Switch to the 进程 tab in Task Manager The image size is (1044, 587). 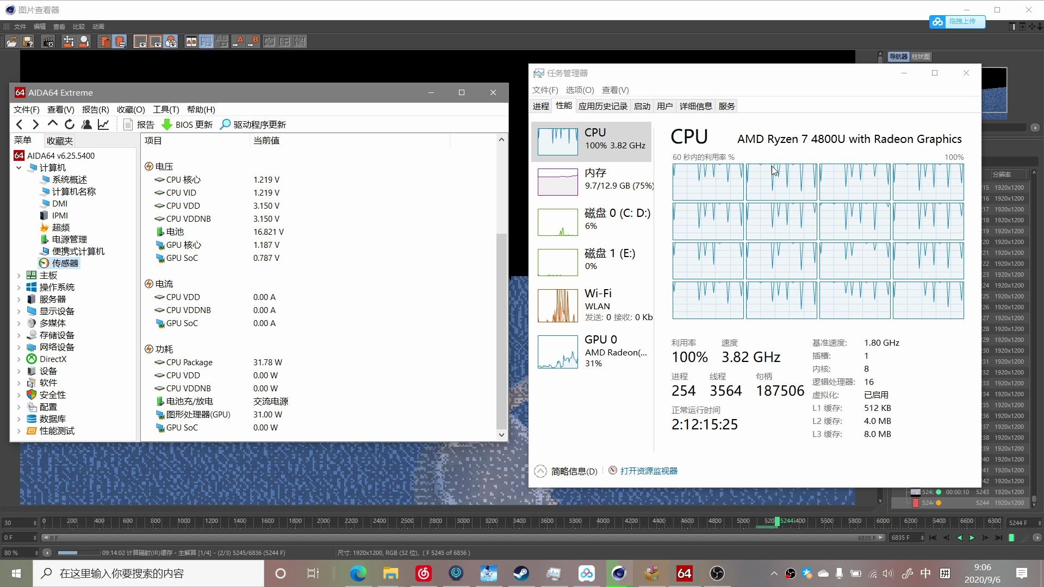click(540, 106)
